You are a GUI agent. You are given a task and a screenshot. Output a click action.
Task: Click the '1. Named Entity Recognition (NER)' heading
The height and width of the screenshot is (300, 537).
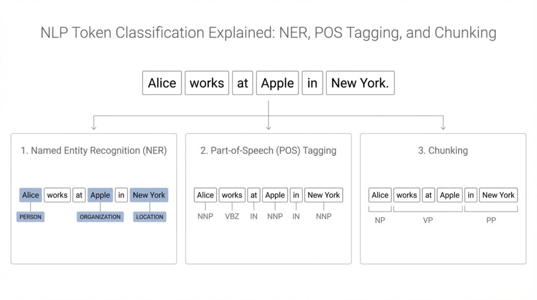coord(94,151)
